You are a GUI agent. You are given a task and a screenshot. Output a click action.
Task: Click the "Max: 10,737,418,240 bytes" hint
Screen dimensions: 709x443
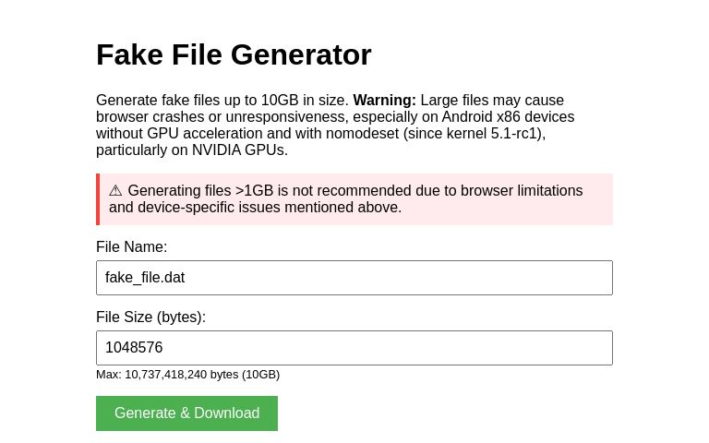[167, 374]
